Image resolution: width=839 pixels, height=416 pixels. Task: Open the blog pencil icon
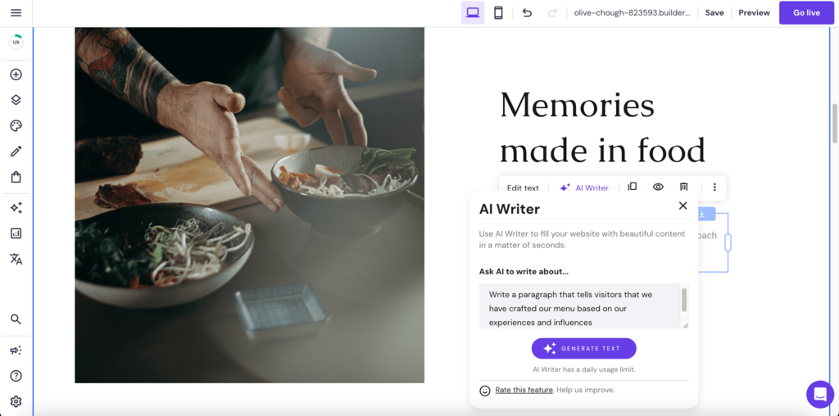click(16, 151)
